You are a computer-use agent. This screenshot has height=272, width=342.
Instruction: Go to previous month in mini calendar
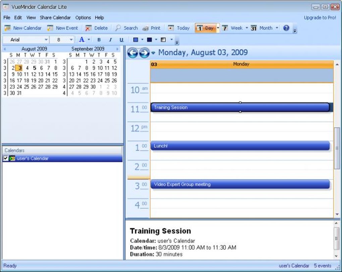point(5,49)
